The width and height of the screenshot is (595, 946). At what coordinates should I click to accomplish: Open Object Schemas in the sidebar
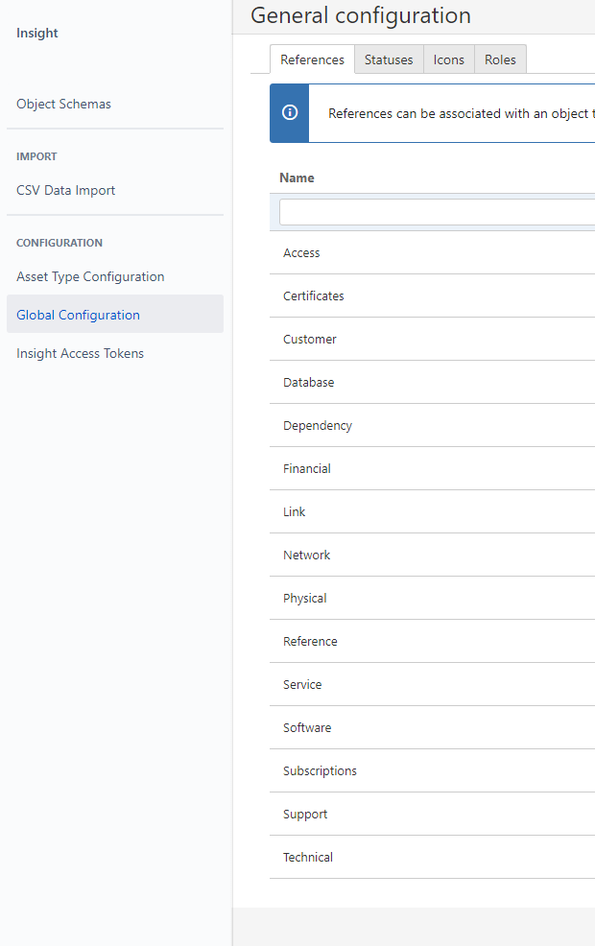pyautogui.click(x=63, y=104)
